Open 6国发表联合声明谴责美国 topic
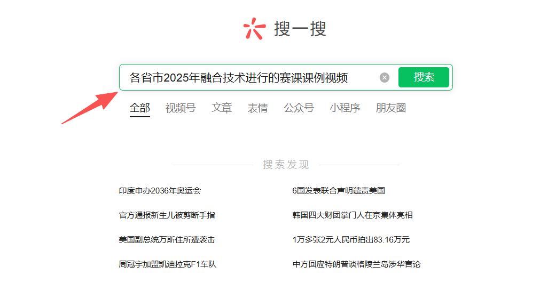540x283 pixels. (339, 191)
